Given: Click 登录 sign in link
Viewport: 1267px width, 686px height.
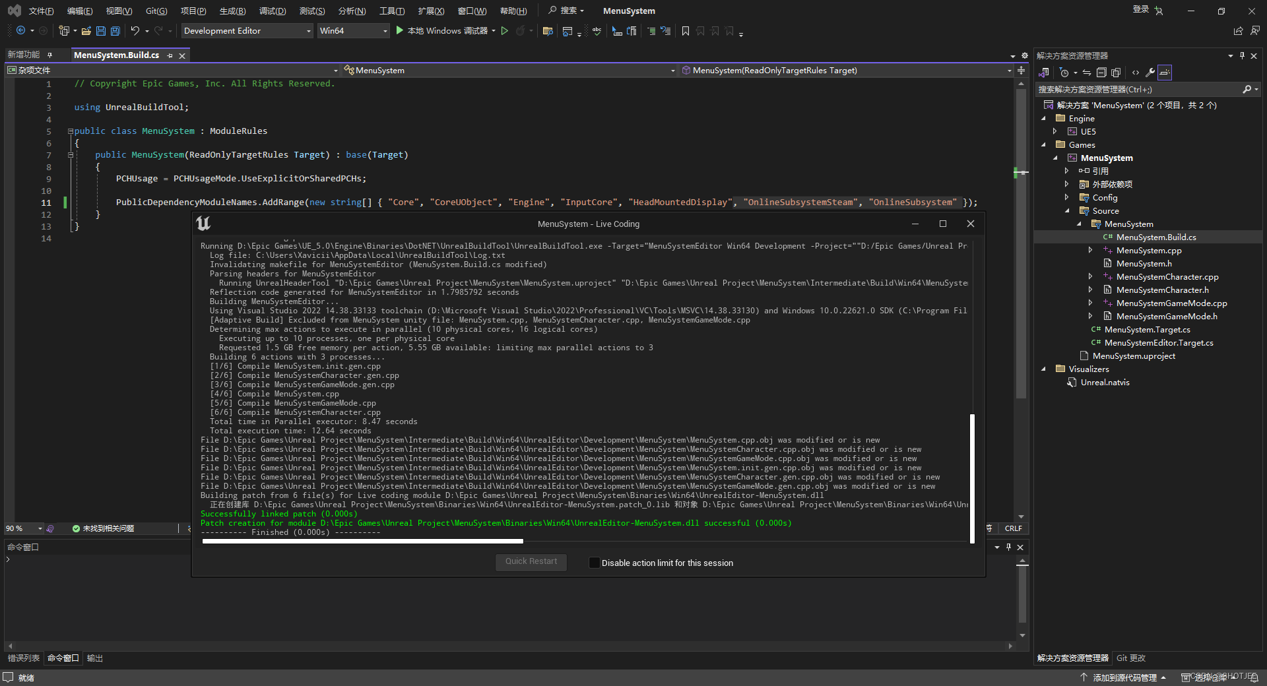Looking at the screenshot, I should [1141, 9].
